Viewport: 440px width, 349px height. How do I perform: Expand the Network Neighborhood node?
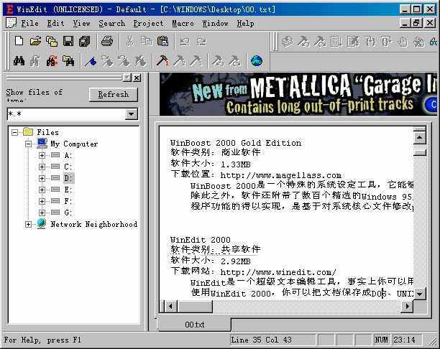29,224
